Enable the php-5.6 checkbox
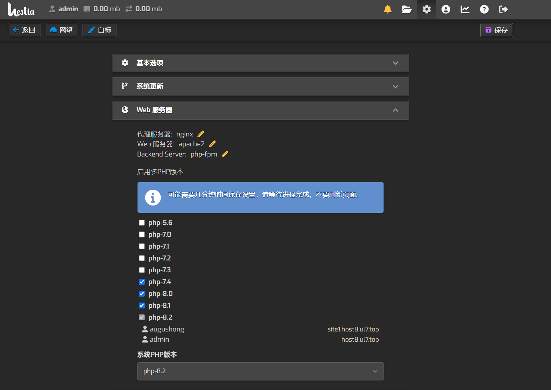Image resolution: width=551 pixels, height=390 pixels. click(142, 223)
